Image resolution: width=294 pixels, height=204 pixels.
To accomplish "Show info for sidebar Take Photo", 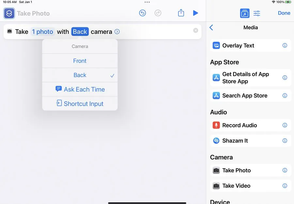I will [285, 170].
